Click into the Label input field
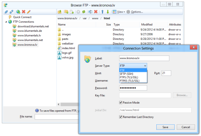This screenshot has height=136, width=201. (x=144, y=58)
